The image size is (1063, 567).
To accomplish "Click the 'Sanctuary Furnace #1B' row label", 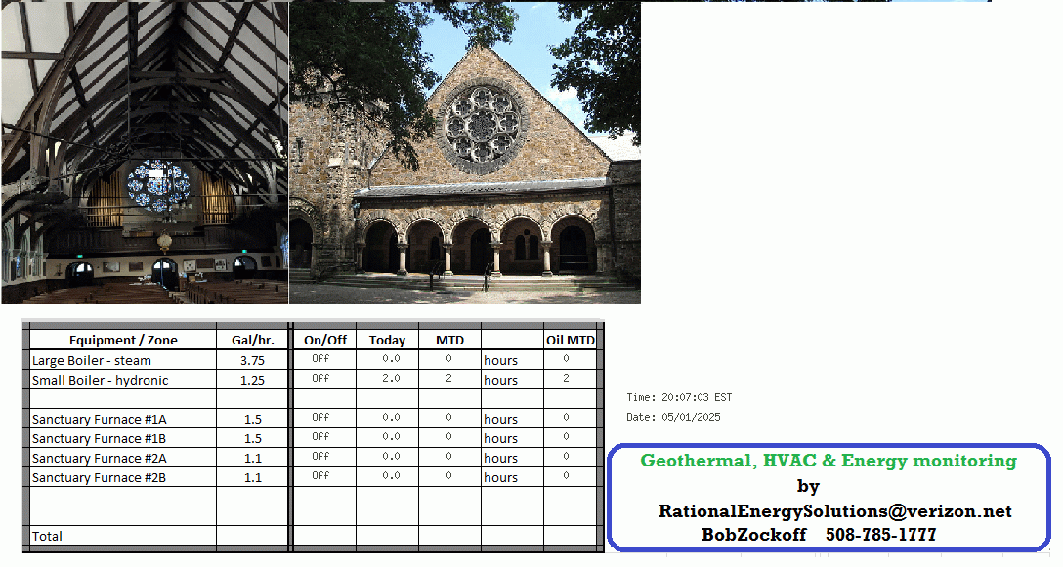I will (99, 439).
